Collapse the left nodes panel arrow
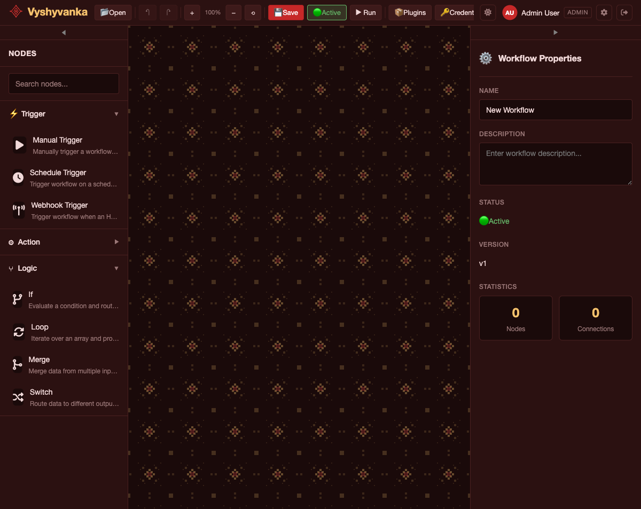Image resolution: width=641 pixels, height=509 pixels. point(64,33)
